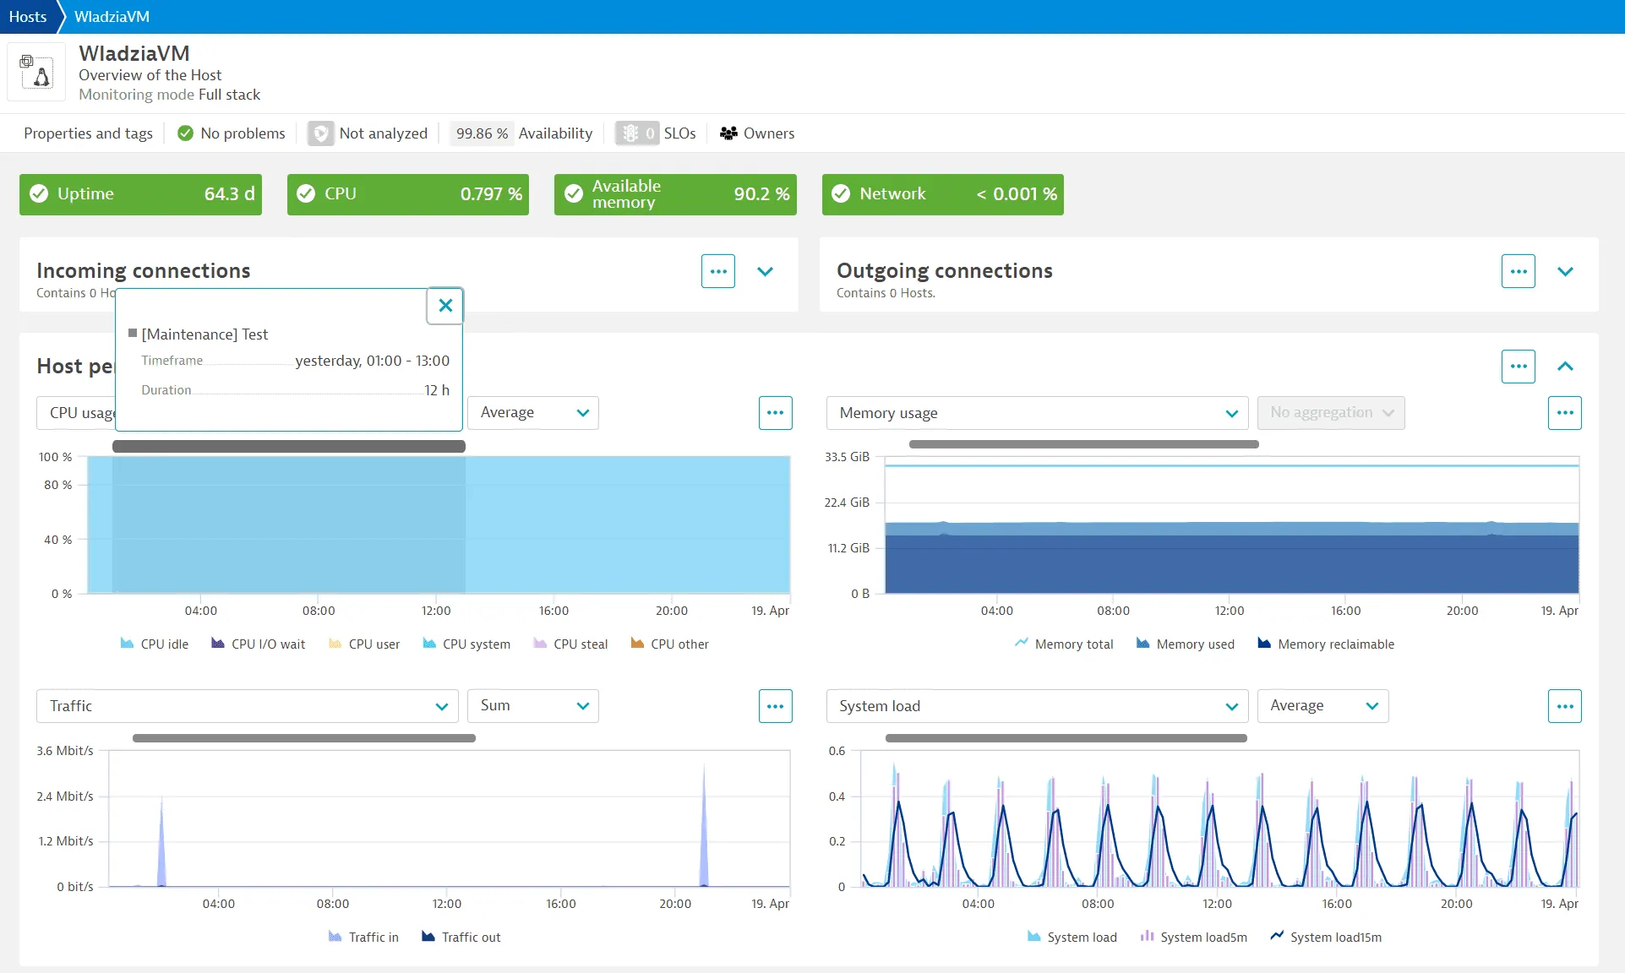This screenshot has height=973, width=1625.
Task: Click the Linux host icon beside WladziaVM
Action: point(36,72)
